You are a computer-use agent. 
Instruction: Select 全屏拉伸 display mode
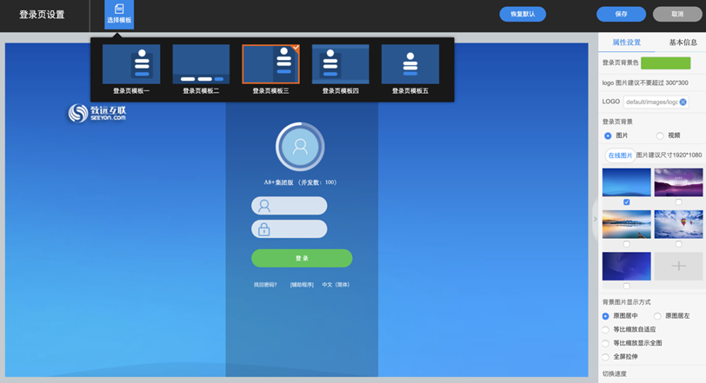click(606, 357)
